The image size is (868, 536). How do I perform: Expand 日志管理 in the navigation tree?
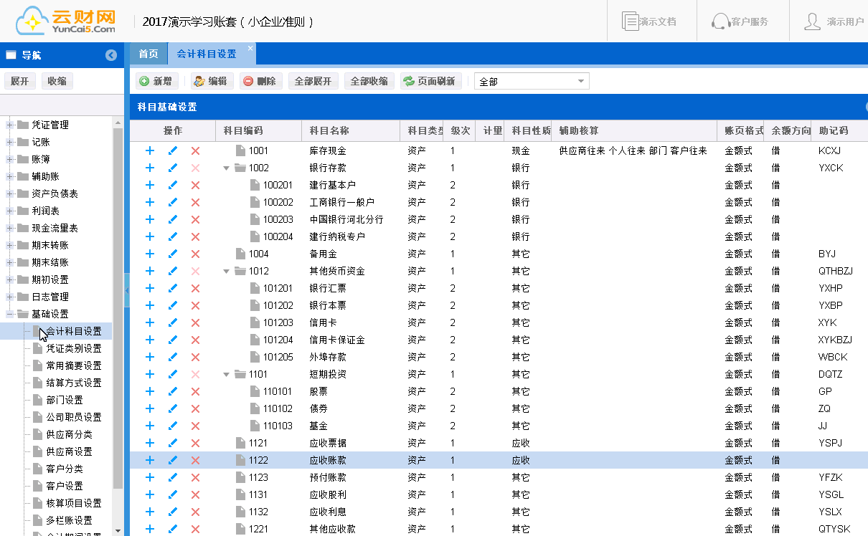(x=10, y=297)
